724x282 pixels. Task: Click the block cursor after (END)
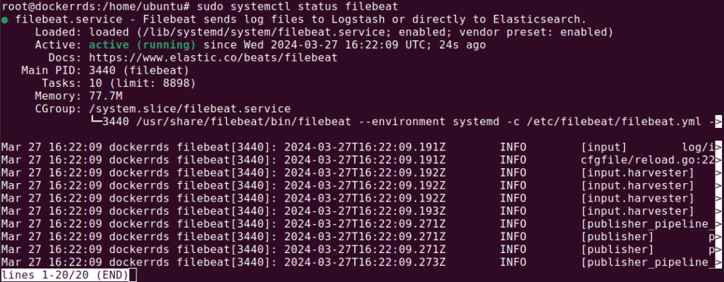point(132,276)
